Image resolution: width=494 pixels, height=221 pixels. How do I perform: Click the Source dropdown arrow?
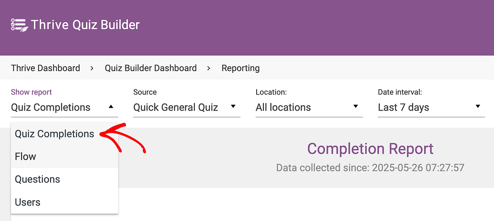point(233,107)
